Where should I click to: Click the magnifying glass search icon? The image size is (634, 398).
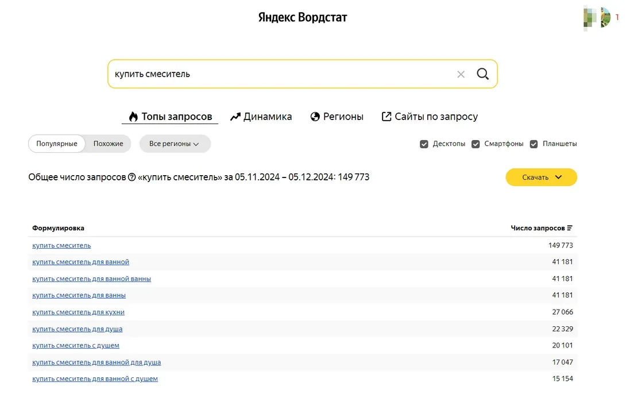tap(482, 74)
